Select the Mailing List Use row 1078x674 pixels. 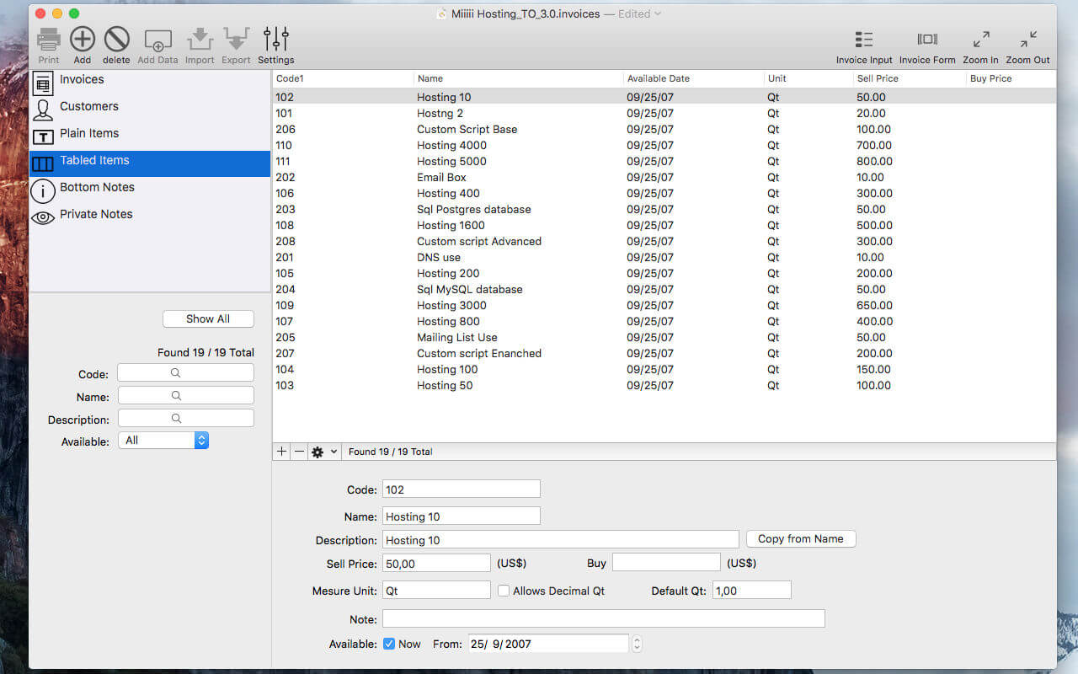664,337
